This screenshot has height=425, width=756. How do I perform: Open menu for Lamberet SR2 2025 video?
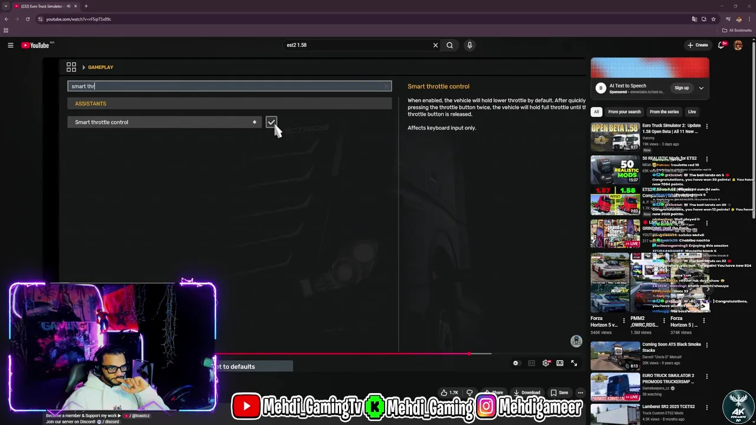706,407
